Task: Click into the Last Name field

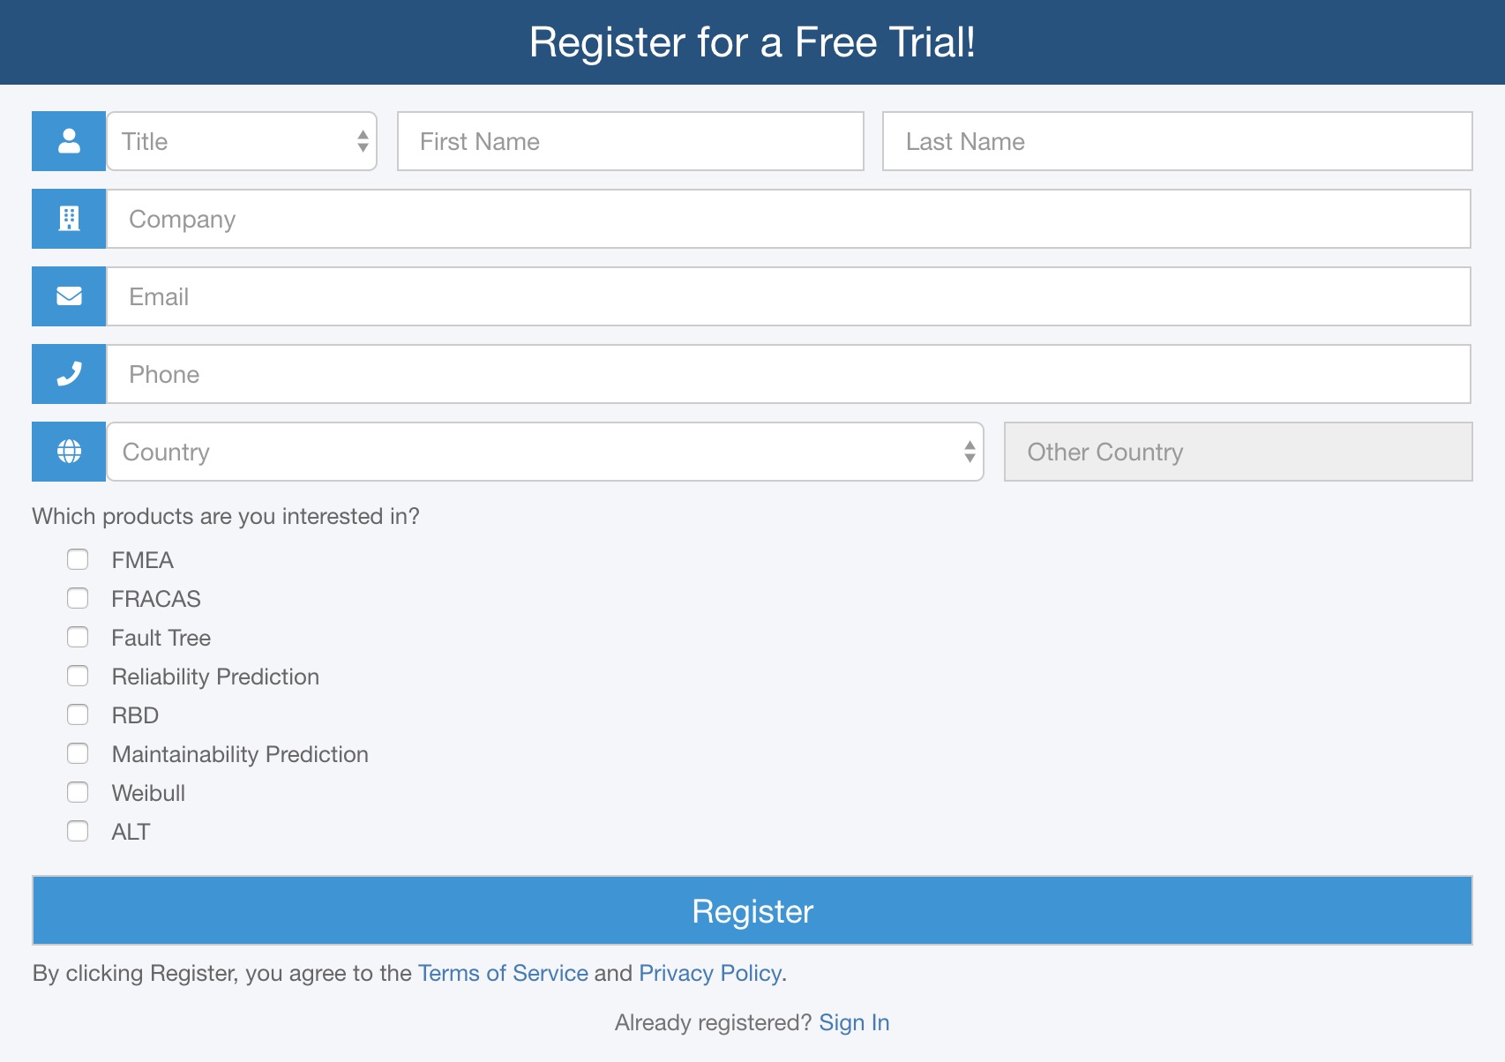Action: point(1178,141)
